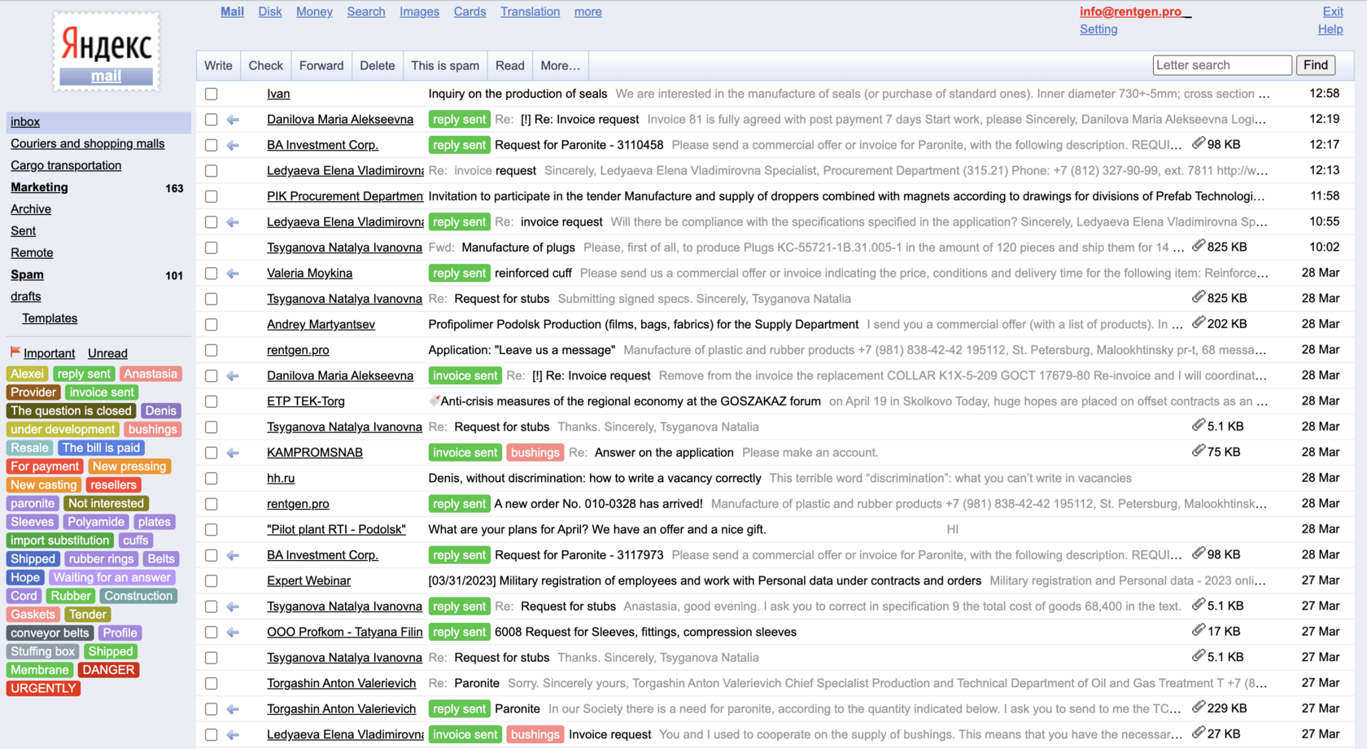Click the red Important flag icon

tap(15, 353)
